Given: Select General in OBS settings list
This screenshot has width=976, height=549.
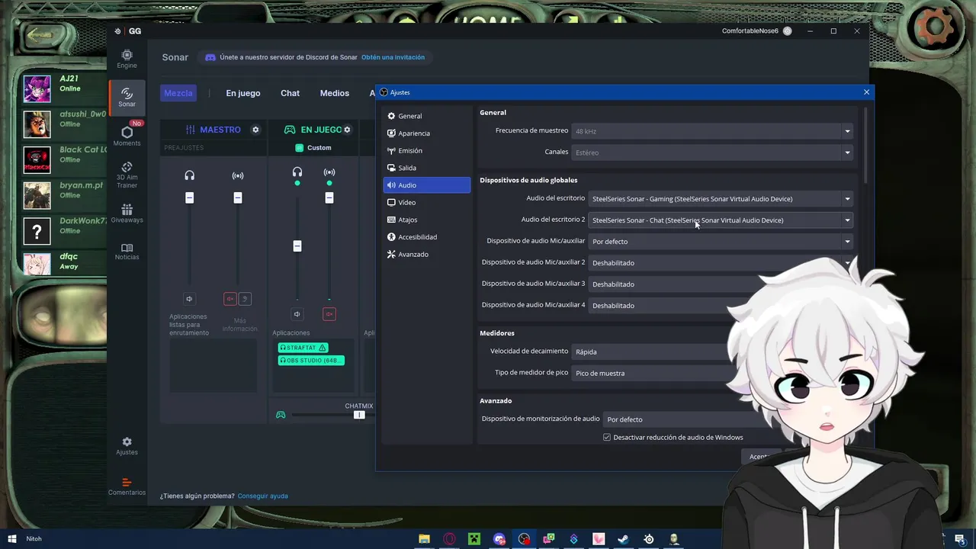Looking at the screenshot, I should coord(426,116).
